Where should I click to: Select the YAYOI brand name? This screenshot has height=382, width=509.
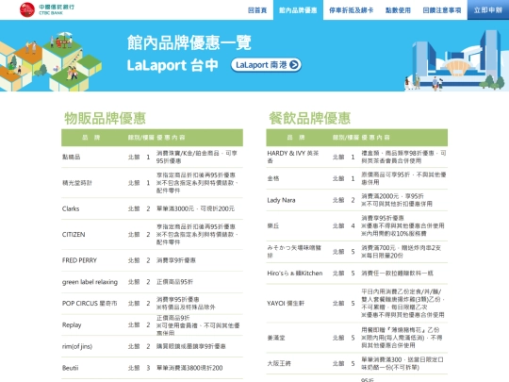click(286, 304)
